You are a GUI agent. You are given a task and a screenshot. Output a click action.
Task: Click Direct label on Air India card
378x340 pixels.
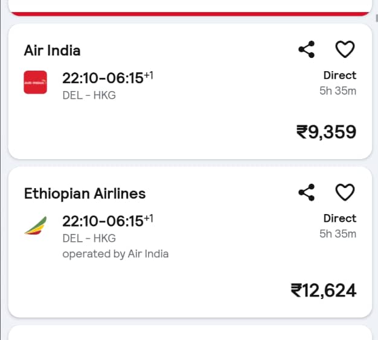point(340,75)
